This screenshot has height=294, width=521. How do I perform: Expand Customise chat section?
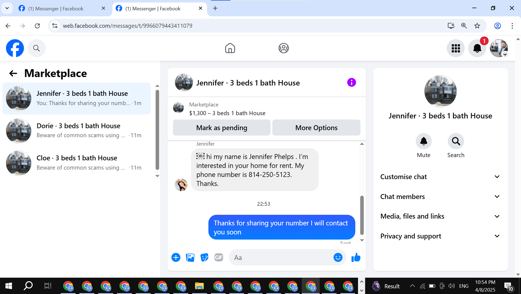440,177
